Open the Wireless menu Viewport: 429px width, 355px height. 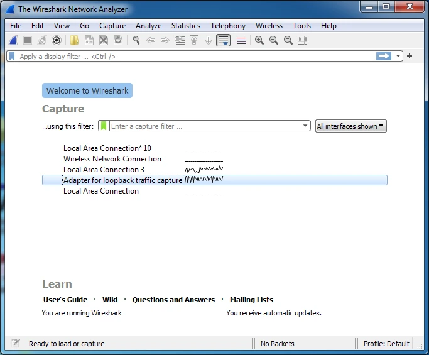[269, 26]
